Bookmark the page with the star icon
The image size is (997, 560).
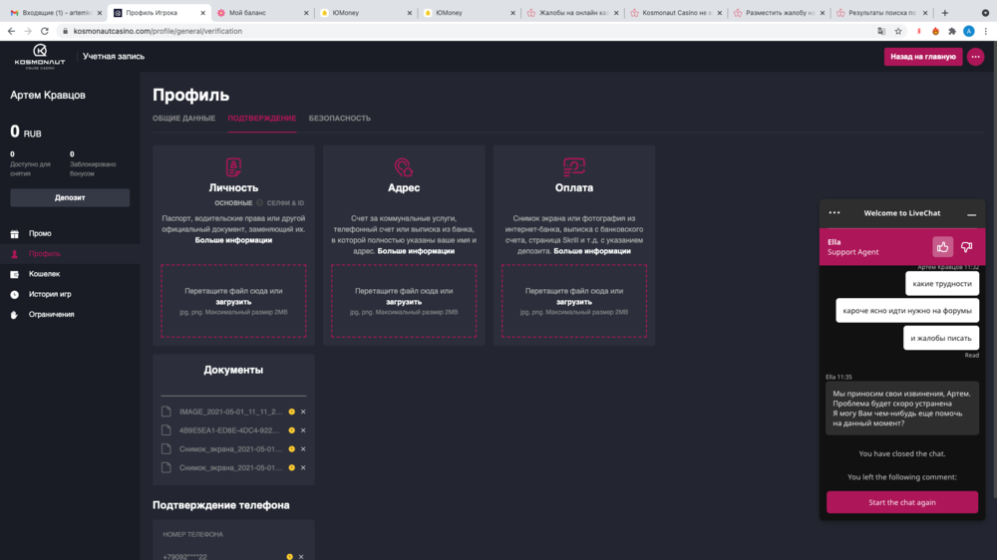tap(898, 31)
